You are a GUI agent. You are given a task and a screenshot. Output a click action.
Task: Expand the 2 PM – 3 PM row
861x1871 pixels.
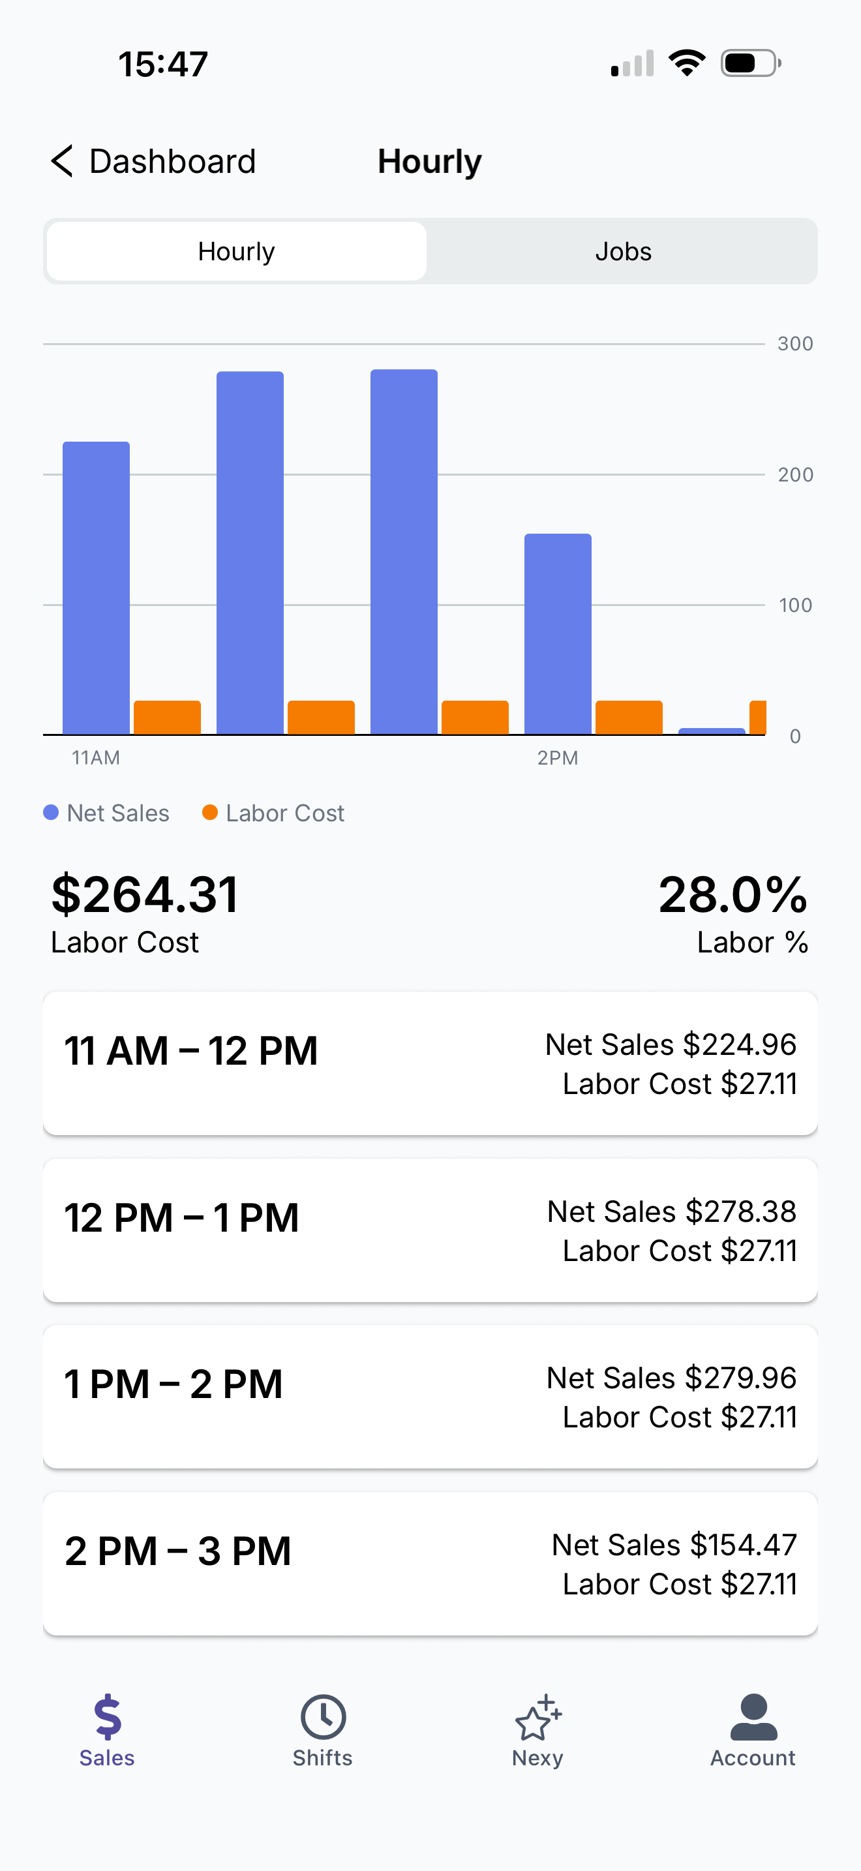point(430,1563)
